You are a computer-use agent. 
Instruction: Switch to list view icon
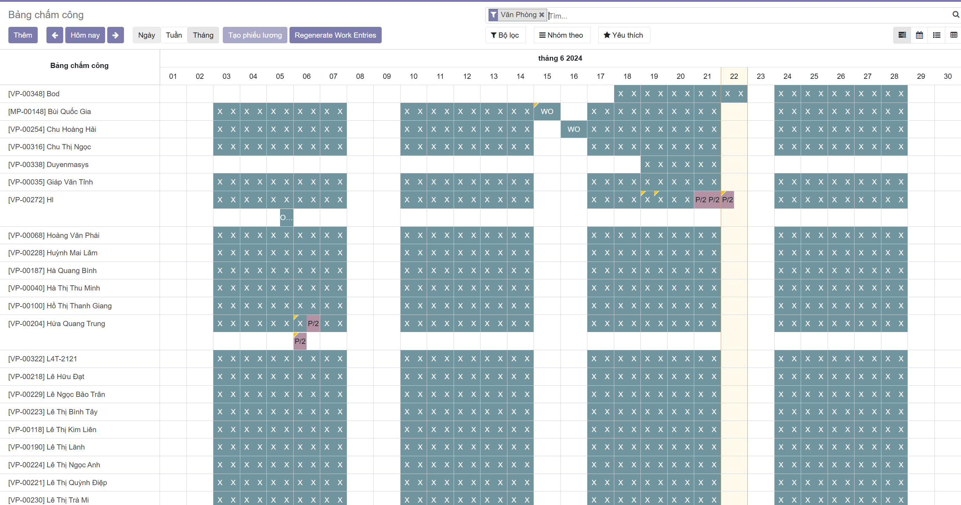pos(936,35)
